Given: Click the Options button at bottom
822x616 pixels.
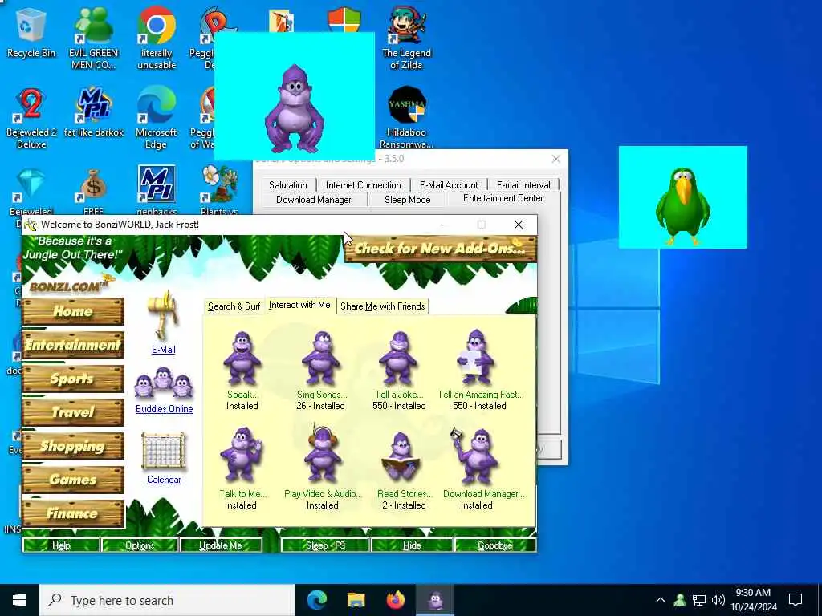Looking at the screenshot, I should click(140, 545).
